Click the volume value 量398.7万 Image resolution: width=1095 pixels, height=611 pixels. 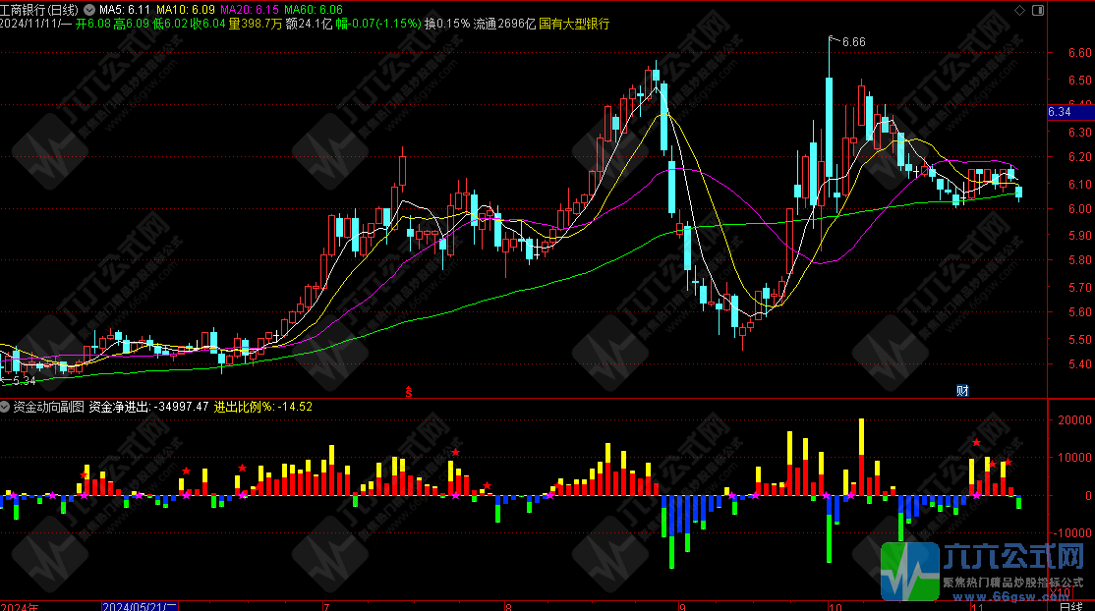[x=256, y=24]
